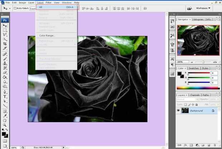222x149 pixels.
Task: Switch to the Histogram tab
Action: [198, 19]
